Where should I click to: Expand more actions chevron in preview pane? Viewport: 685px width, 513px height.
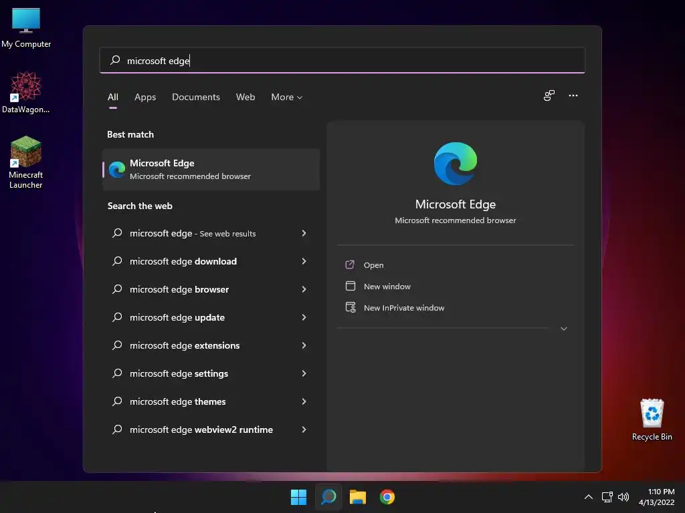pyautogui.click(x=563, y=329)
